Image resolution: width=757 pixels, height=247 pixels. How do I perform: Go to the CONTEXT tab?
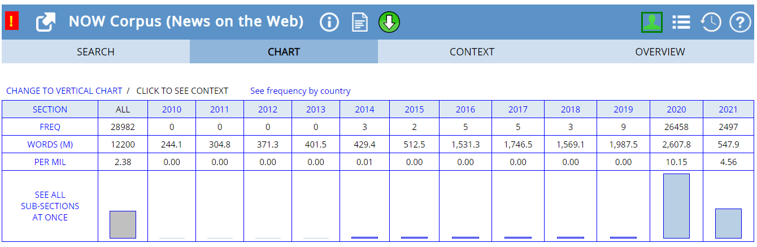[472, 52]
